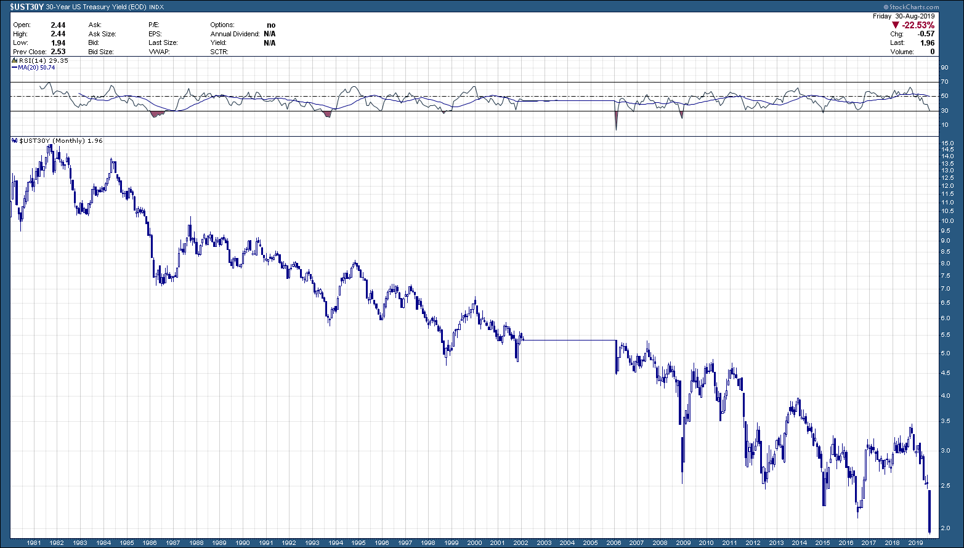Click the 'Ask Size:' label
The width and height of the screenshot is (964, 548).
coord(102,34)
